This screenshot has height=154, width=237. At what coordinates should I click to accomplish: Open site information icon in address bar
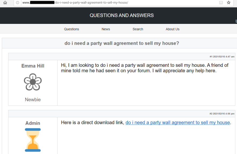tap(18, 3)
